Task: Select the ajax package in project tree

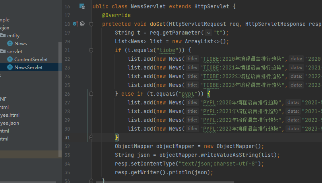Action: 5,28
